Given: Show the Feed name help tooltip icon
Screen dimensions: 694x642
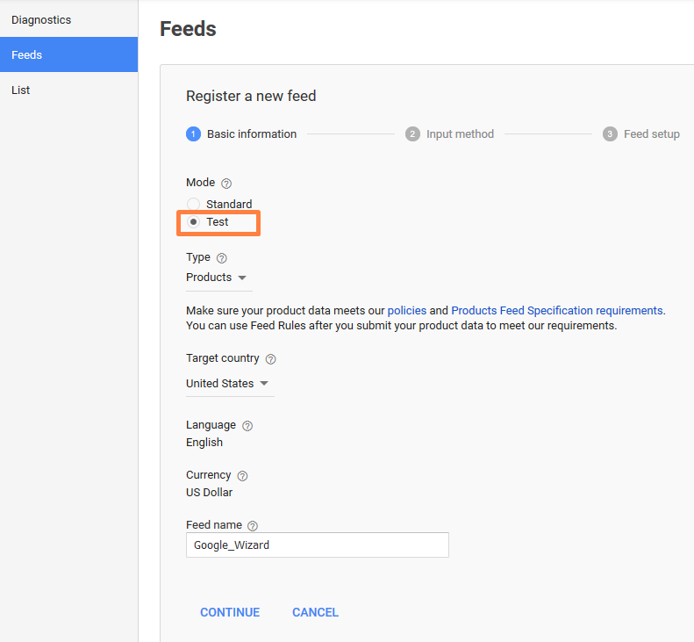Looking at the screenshot, I should (x=253, y=526).
